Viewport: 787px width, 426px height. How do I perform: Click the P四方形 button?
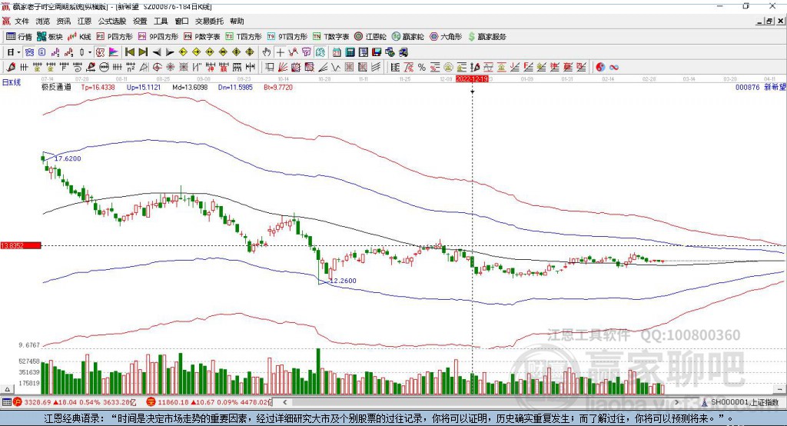click(x=114, y=36)
